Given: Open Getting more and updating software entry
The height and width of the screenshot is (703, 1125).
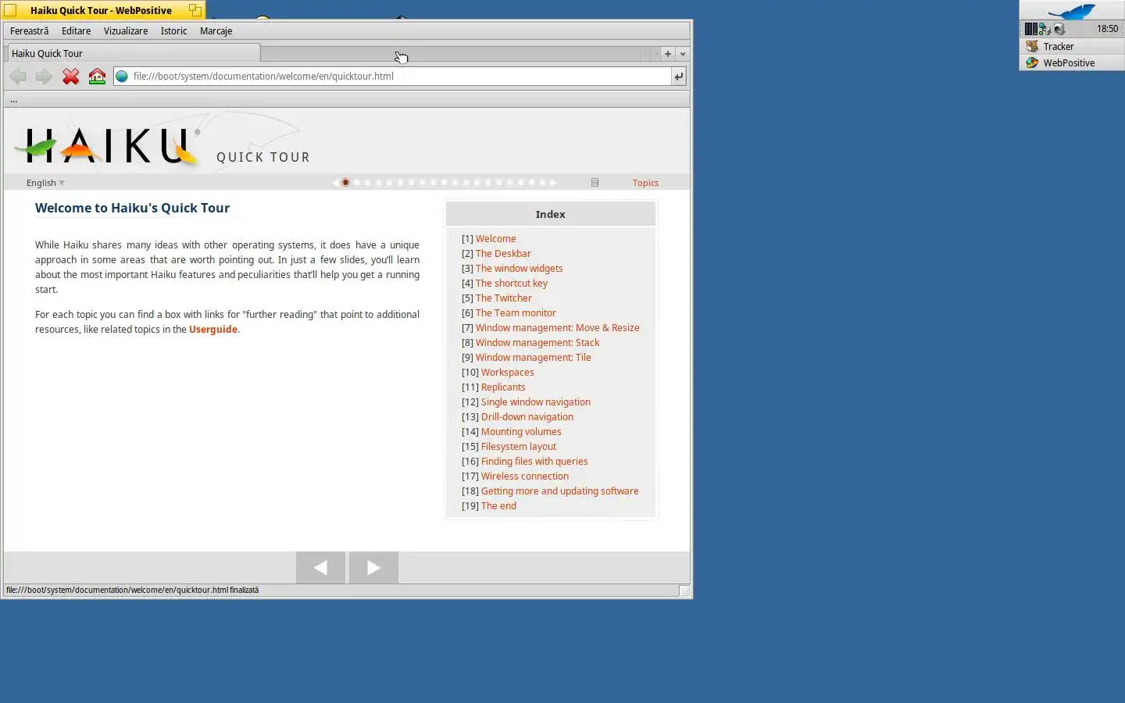Looking at the screenshot, I should click(559, 491).
